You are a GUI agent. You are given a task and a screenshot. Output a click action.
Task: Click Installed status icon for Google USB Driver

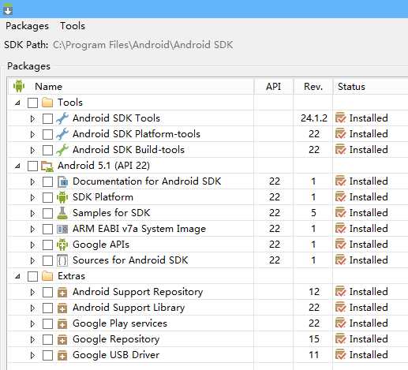340,355
